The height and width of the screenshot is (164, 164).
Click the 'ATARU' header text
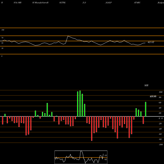click(x=137, y=3)
